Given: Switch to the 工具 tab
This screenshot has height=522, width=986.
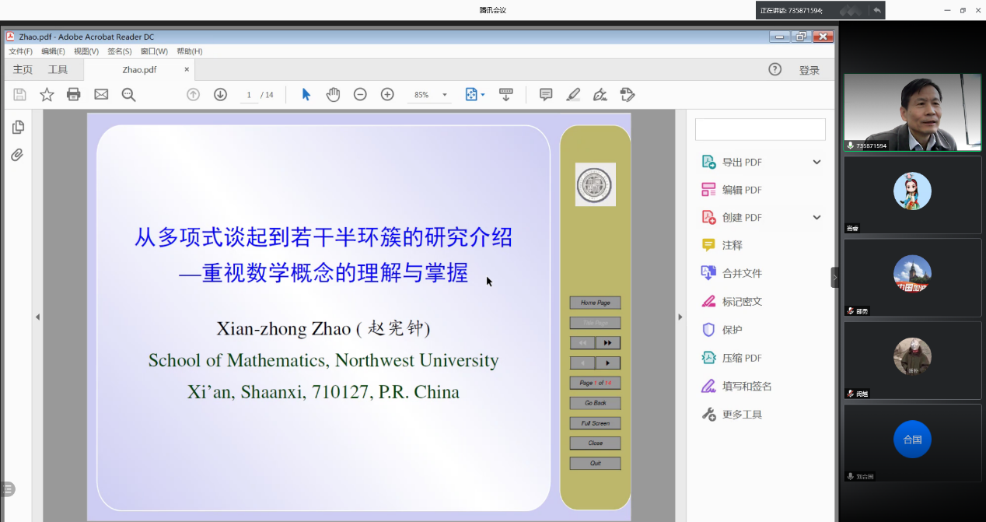Looking at the screenshot, I should pyautogui.click(x=58, y=69).
